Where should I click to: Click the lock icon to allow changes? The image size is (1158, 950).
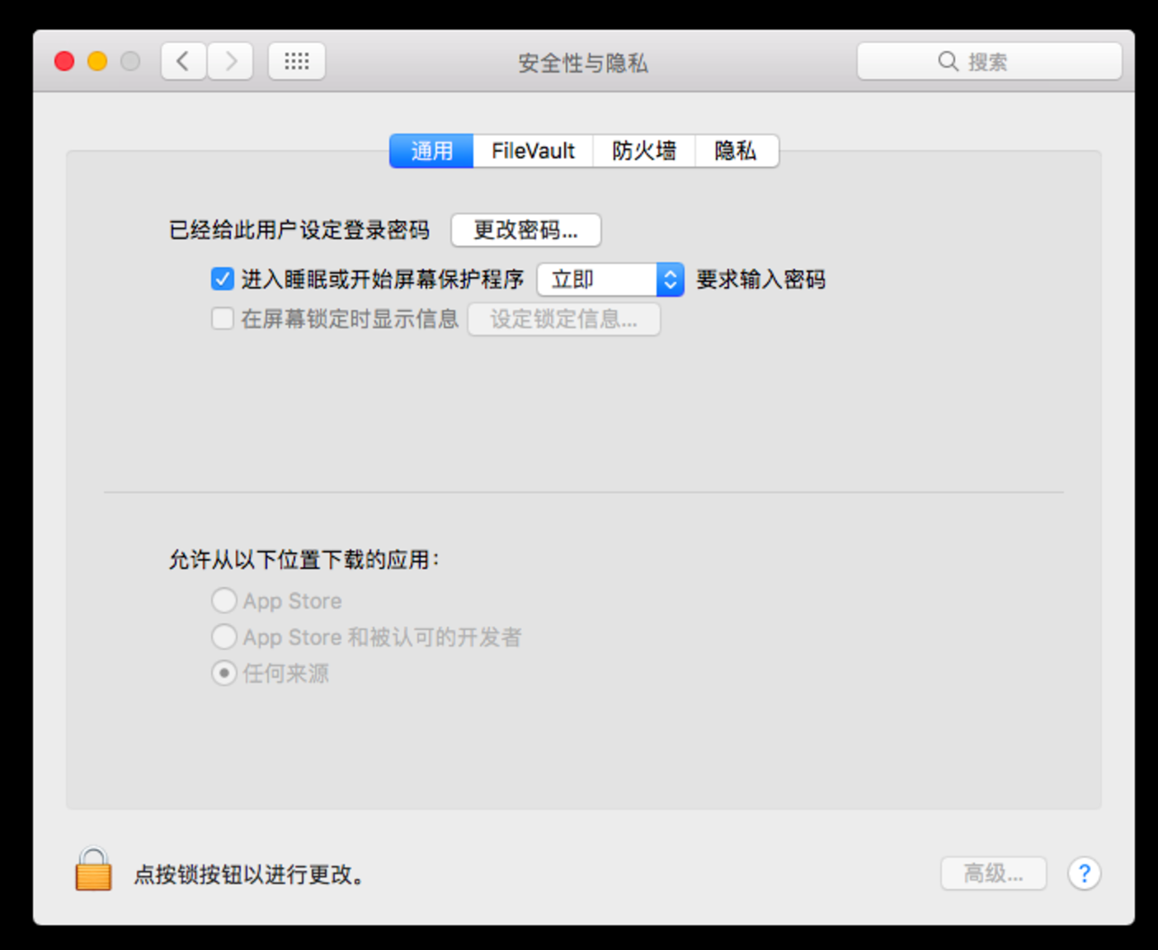(93, 871)
